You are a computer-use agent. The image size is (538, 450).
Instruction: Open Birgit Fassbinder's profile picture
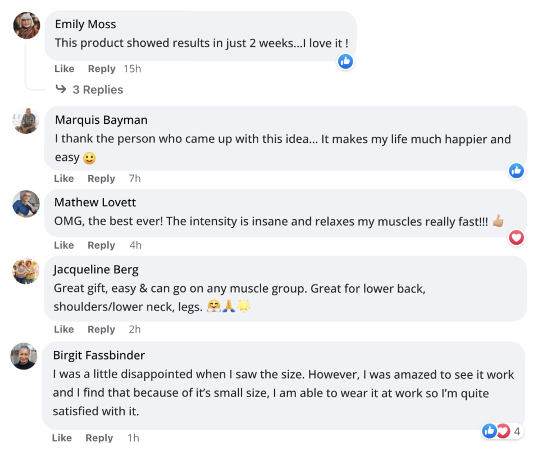pos(24,356)
